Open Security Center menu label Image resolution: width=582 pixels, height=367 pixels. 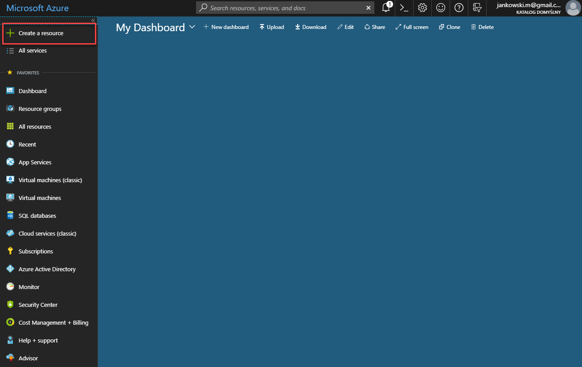[x=38, y=305]
